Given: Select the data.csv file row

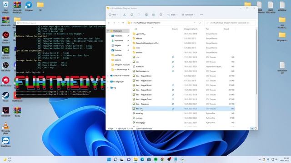Looking at the screenshot, I should pos(184,109).
